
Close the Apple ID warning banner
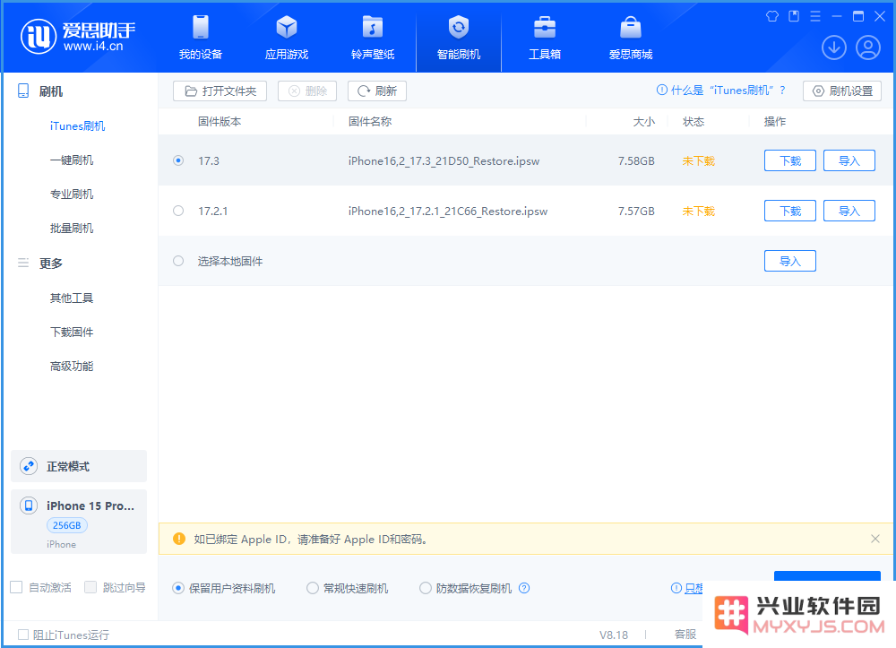[874, 539]
